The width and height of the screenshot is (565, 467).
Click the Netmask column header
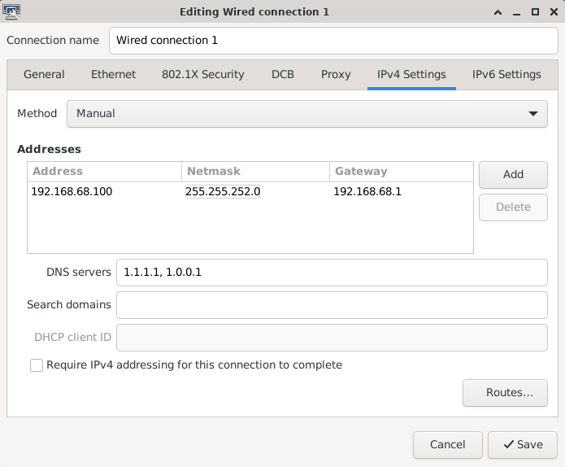coord(255,172)
